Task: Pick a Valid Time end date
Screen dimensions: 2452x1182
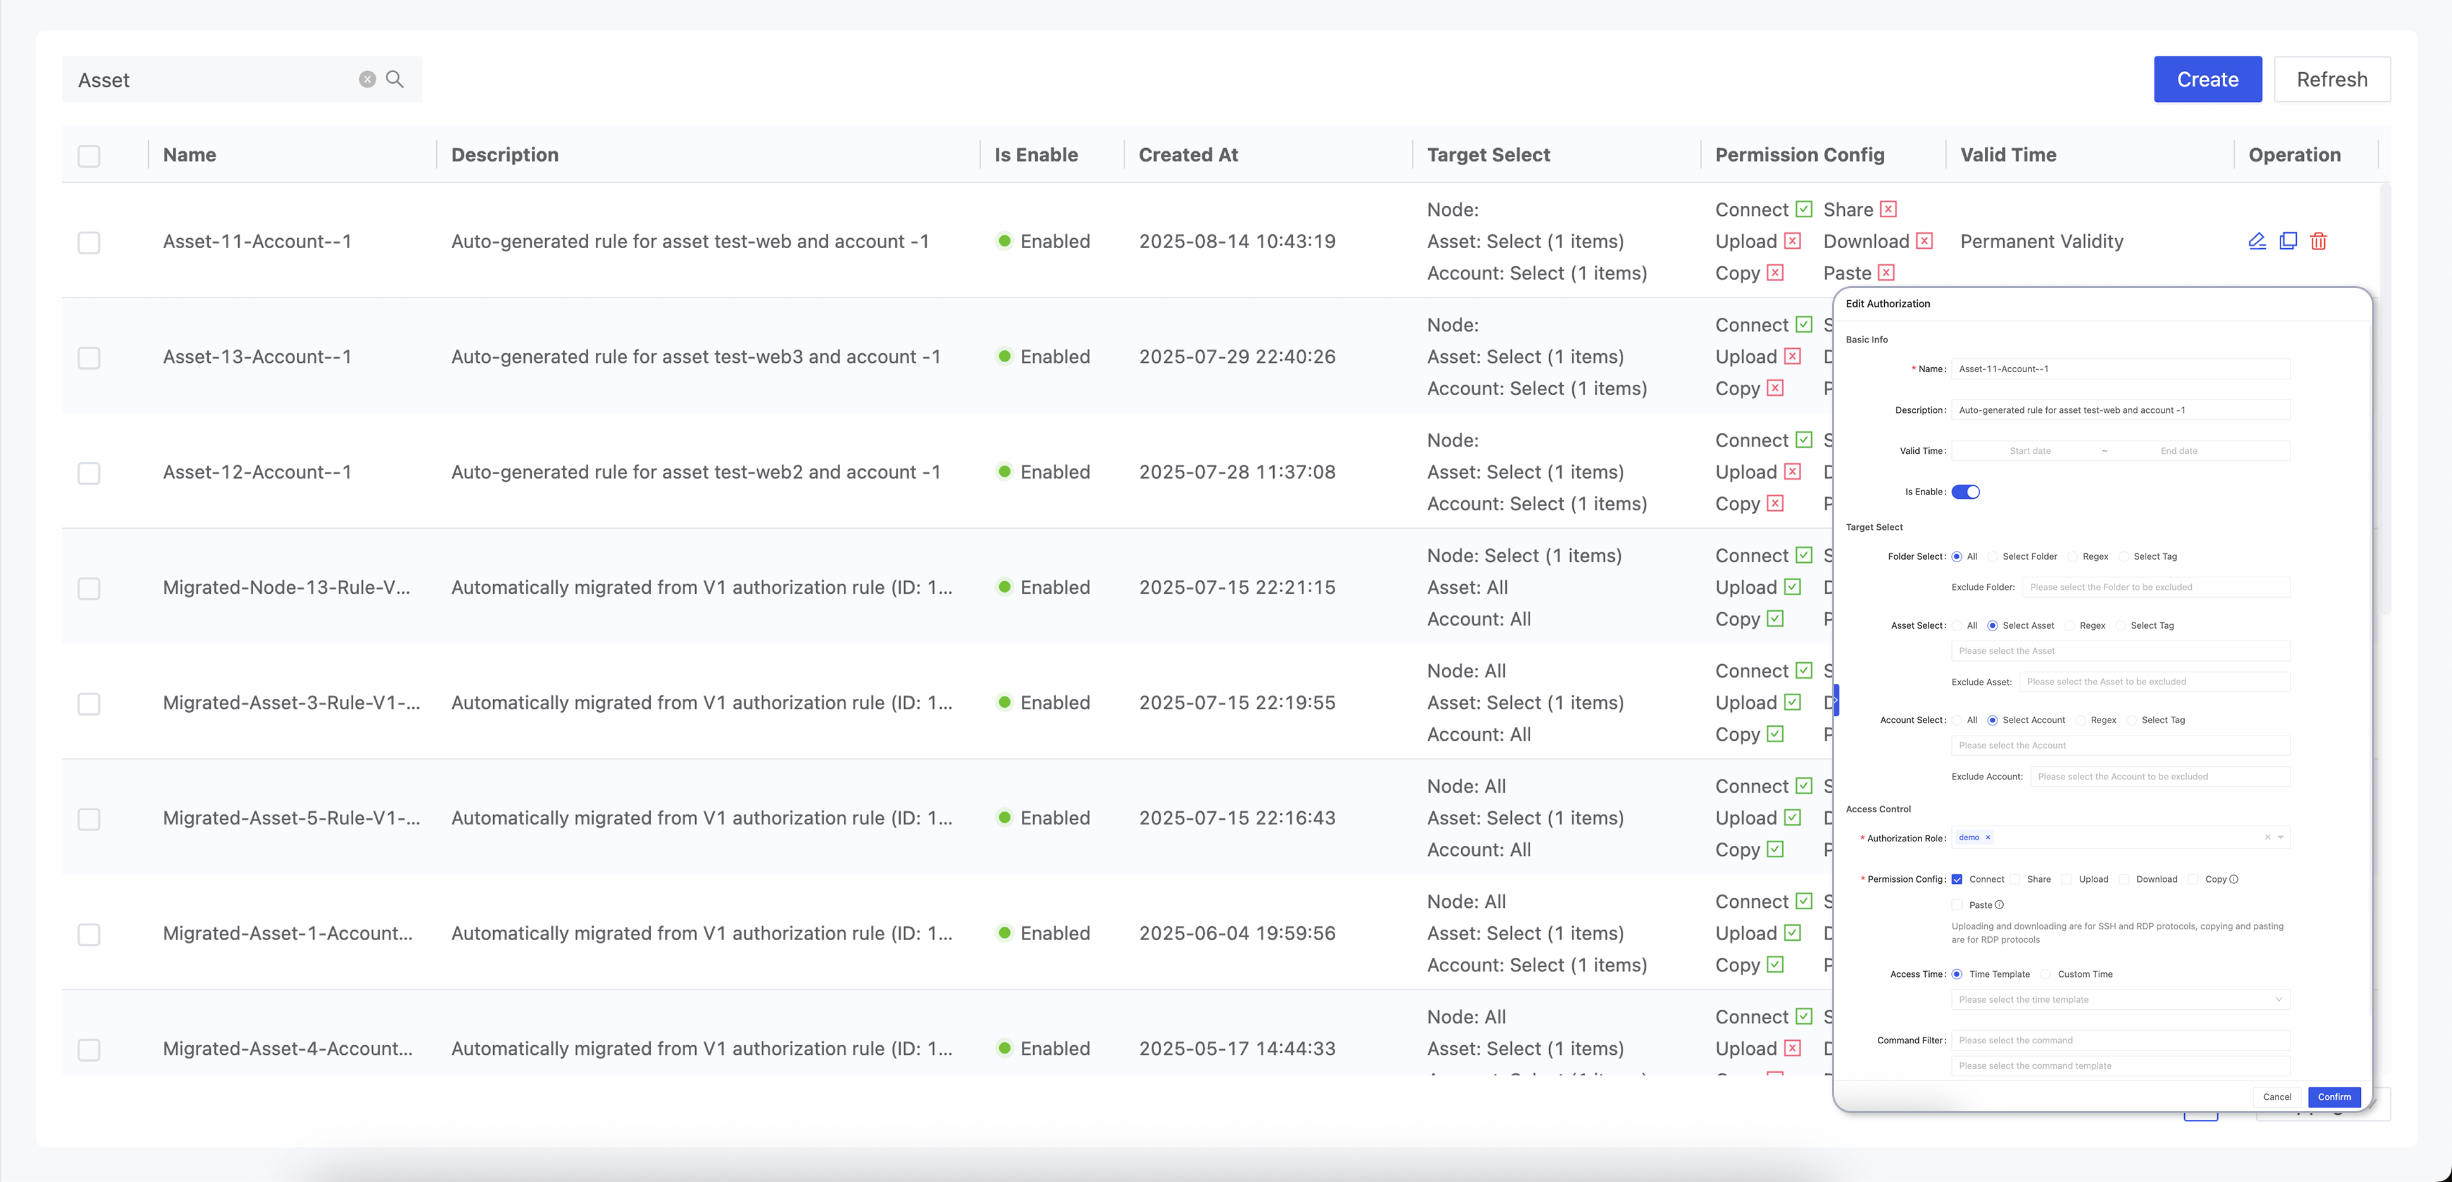Action: [2179, 451]
